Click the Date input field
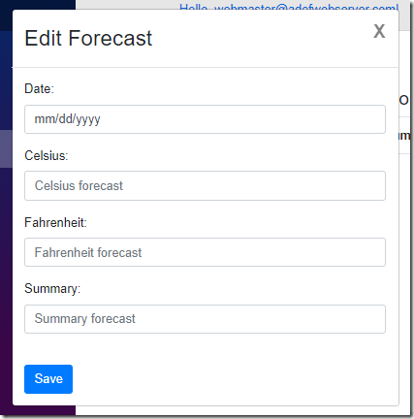The height and width of the screenshot is (419, 414). point(205,119)
